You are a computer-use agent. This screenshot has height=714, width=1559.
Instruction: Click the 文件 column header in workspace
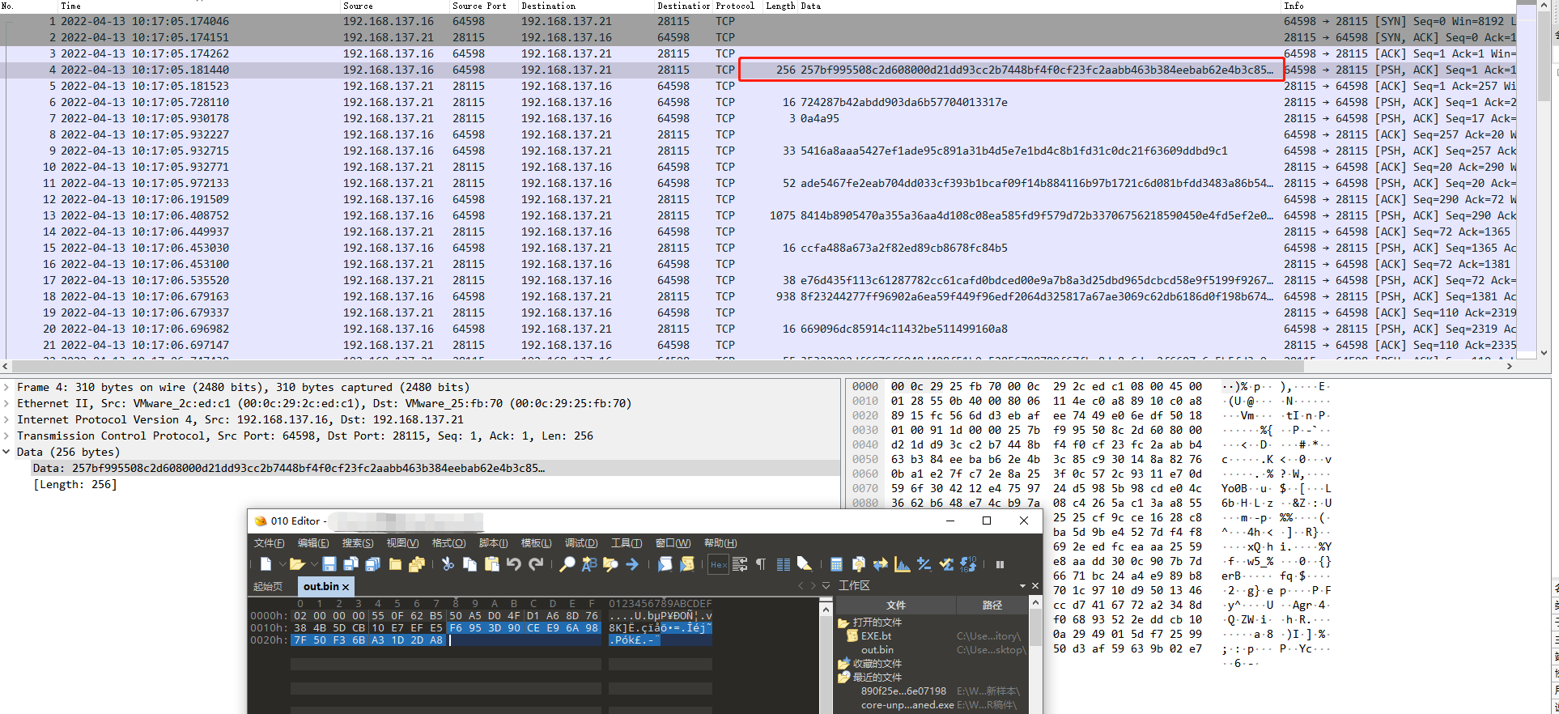point(896,605)
